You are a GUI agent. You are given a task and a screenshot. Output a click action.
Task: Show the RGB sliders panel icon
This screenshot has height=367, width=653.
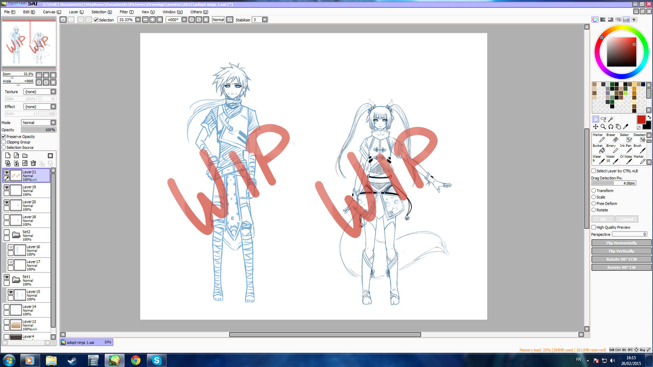click(x=603, y=20)
